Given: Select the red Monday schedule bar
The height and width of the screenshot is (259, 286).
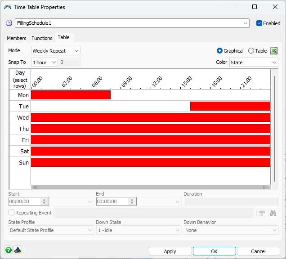Looking at the screenshot, I should pos(71,95).
